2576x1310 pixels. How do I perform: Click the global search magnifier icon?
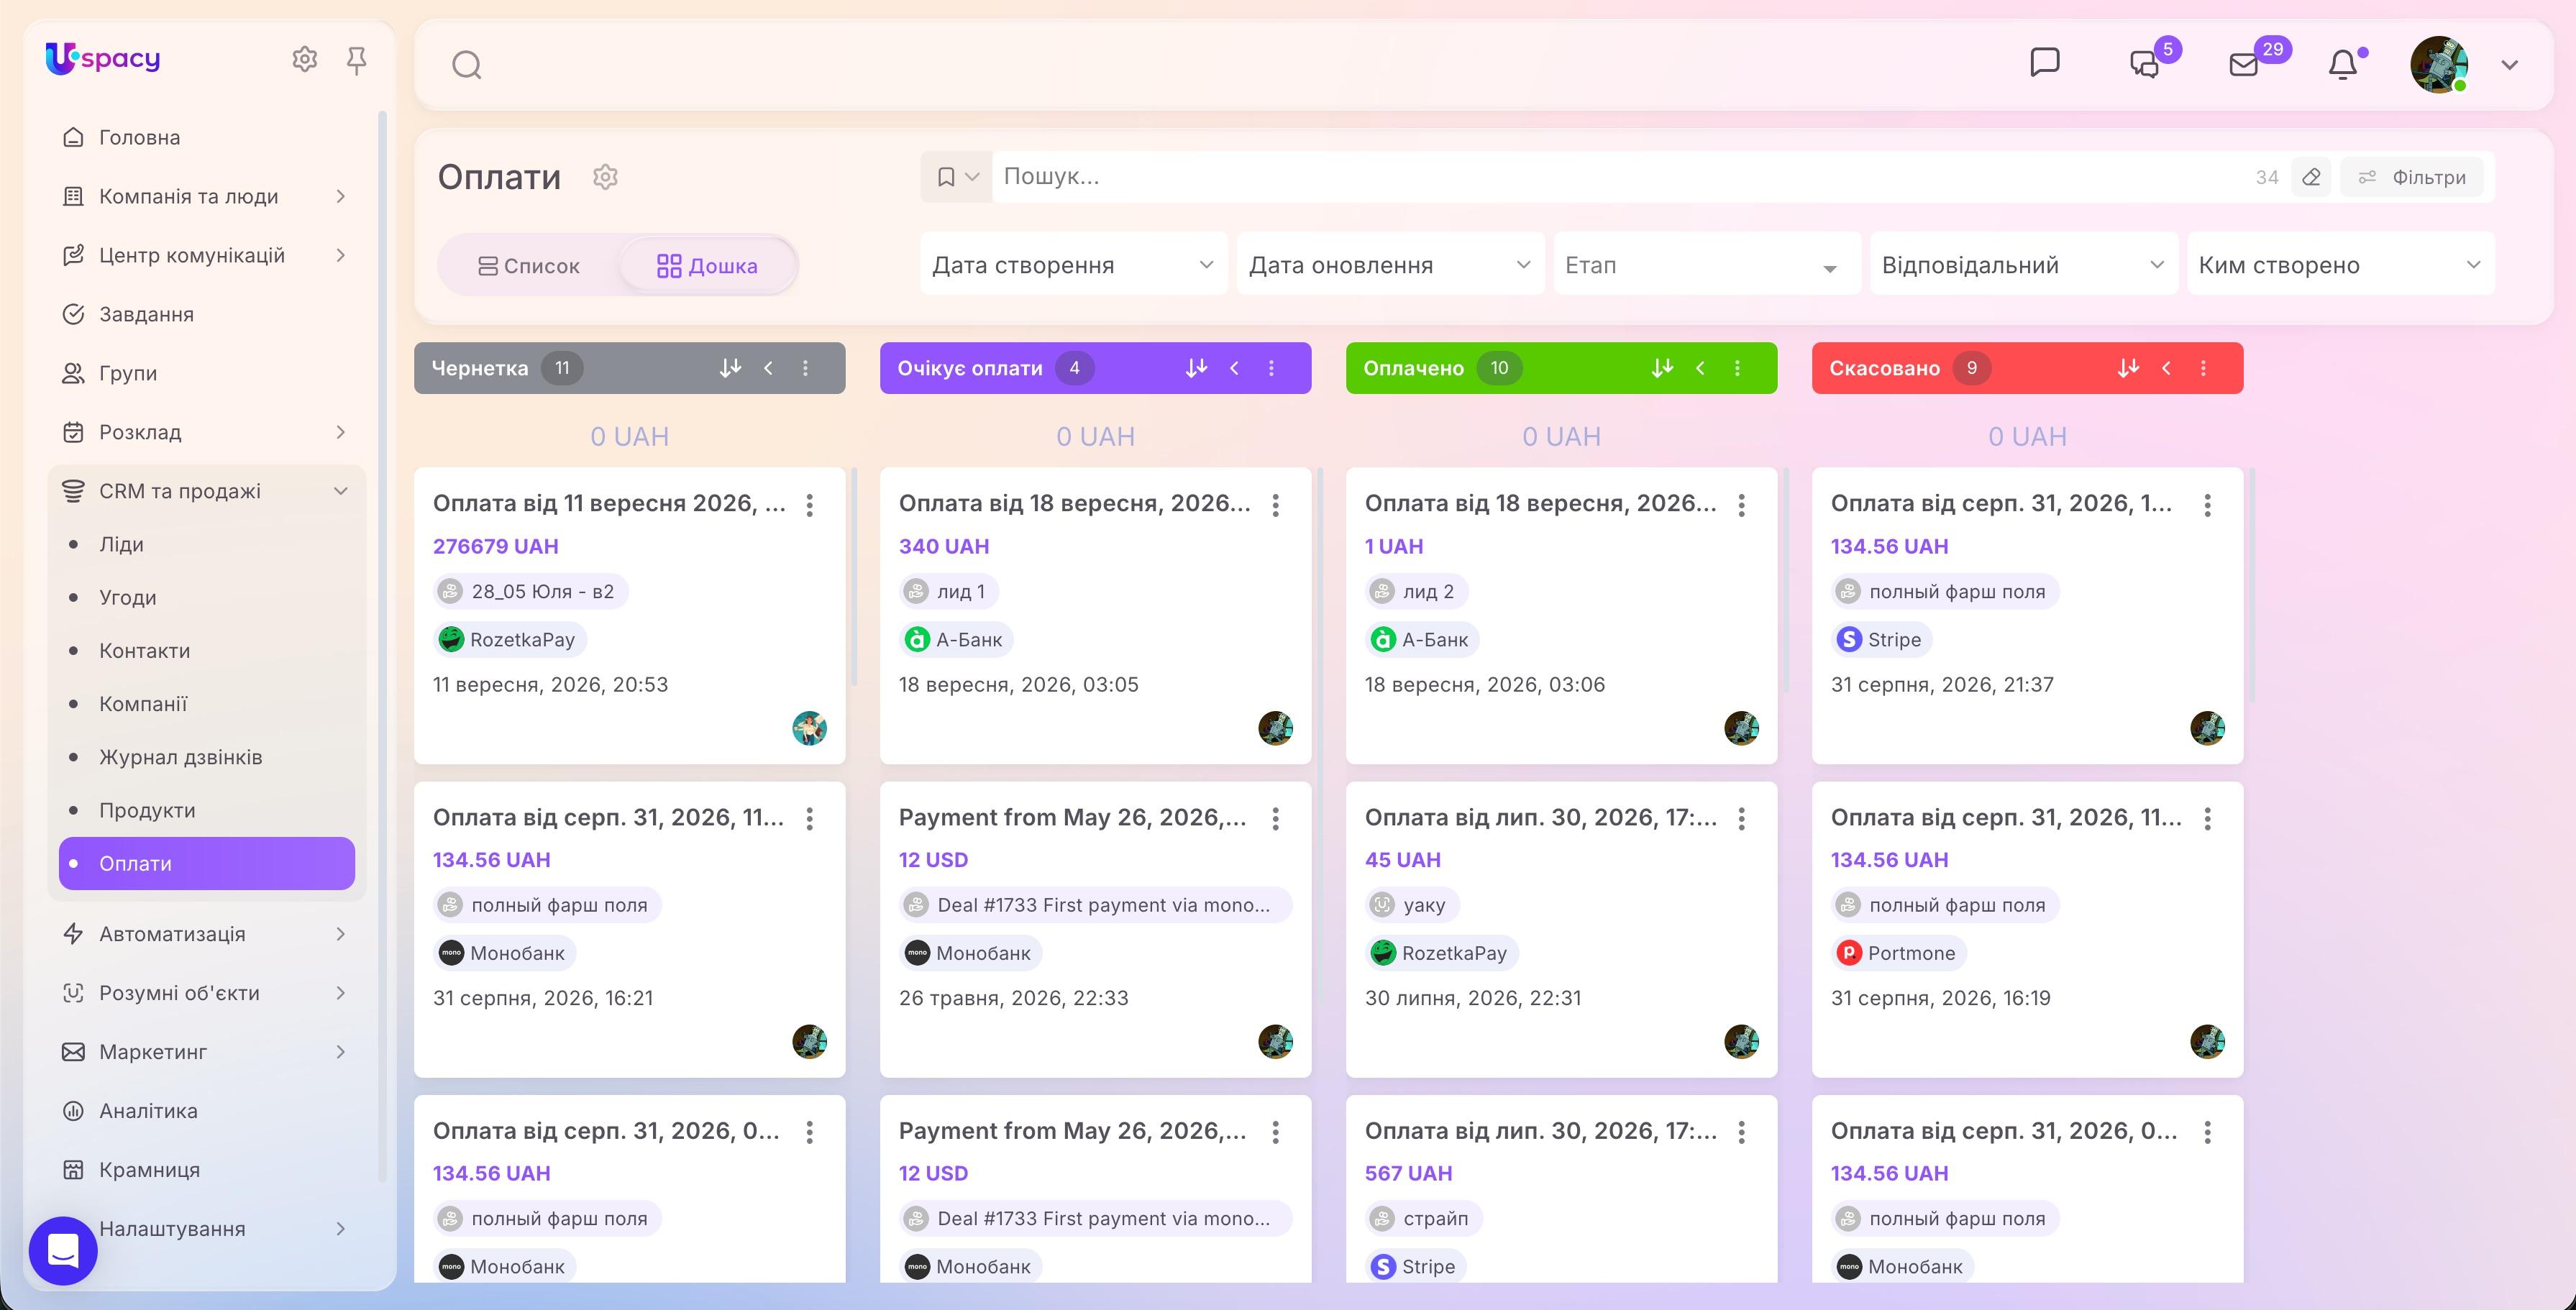click(x=467, y=65)
